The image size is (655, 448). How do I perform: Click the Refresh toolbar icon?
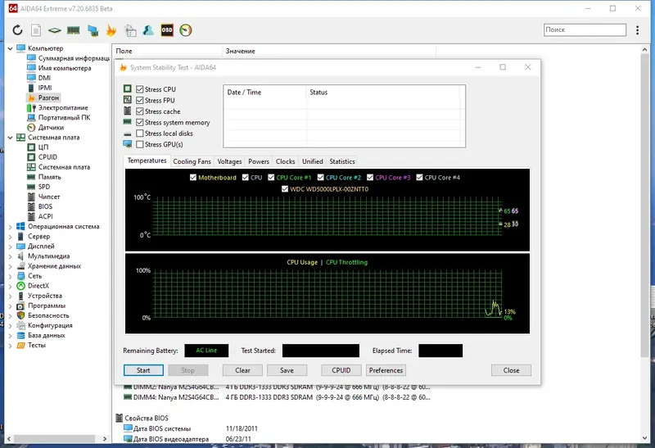pyautogui.click(x=17, y=30)
